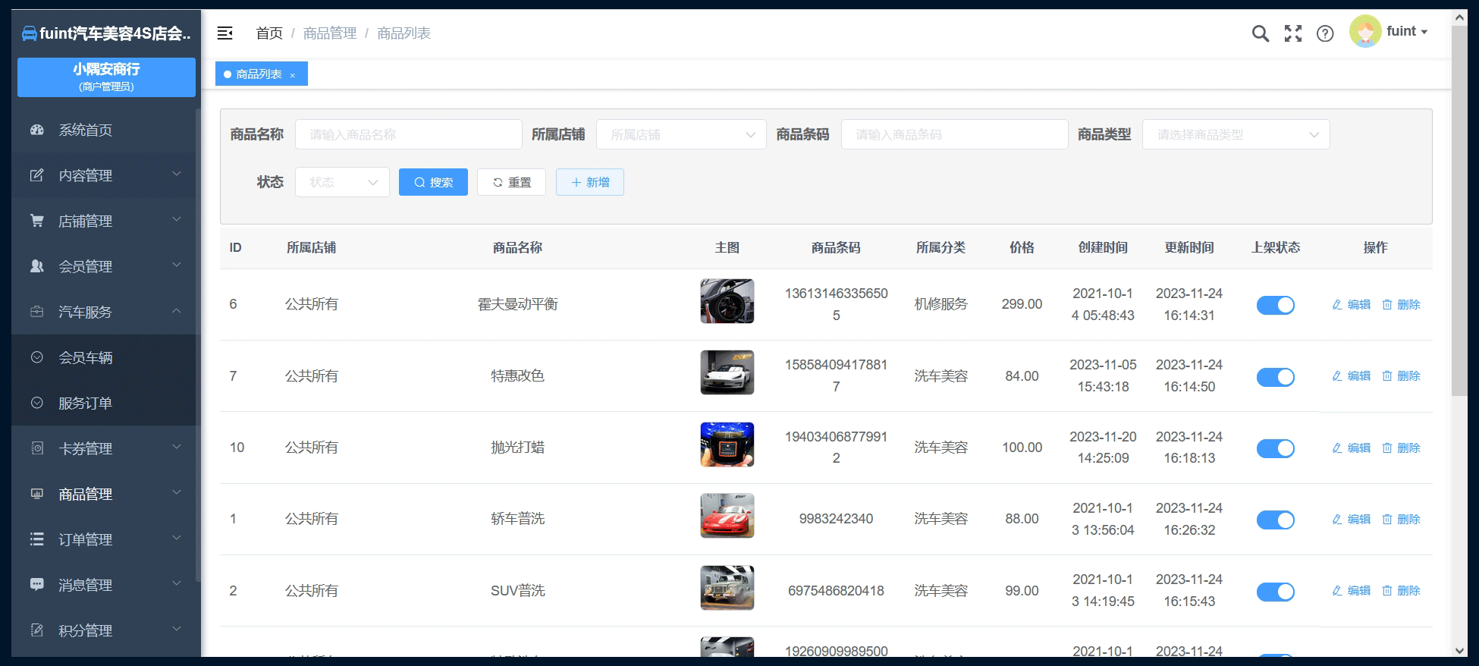Viewport: 1479px width, 666px height.
Task: Toggle shelf status for 霍夫曼动平衡
Action: pos(1275,305)
